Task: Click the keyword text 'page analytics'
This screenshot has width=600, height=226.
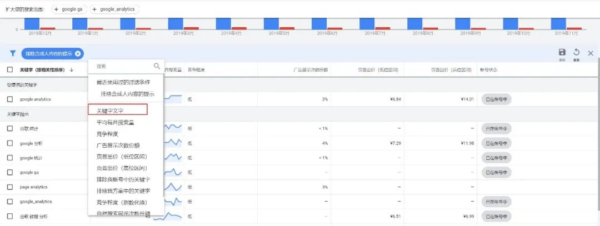Action: coord(34,187)
